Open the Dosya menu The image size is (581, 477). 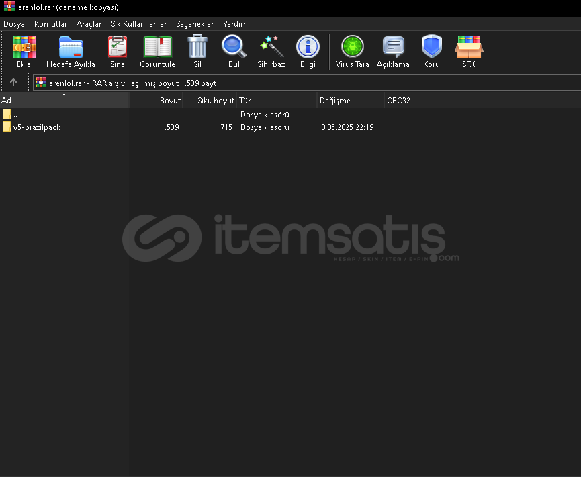(14, 24)
